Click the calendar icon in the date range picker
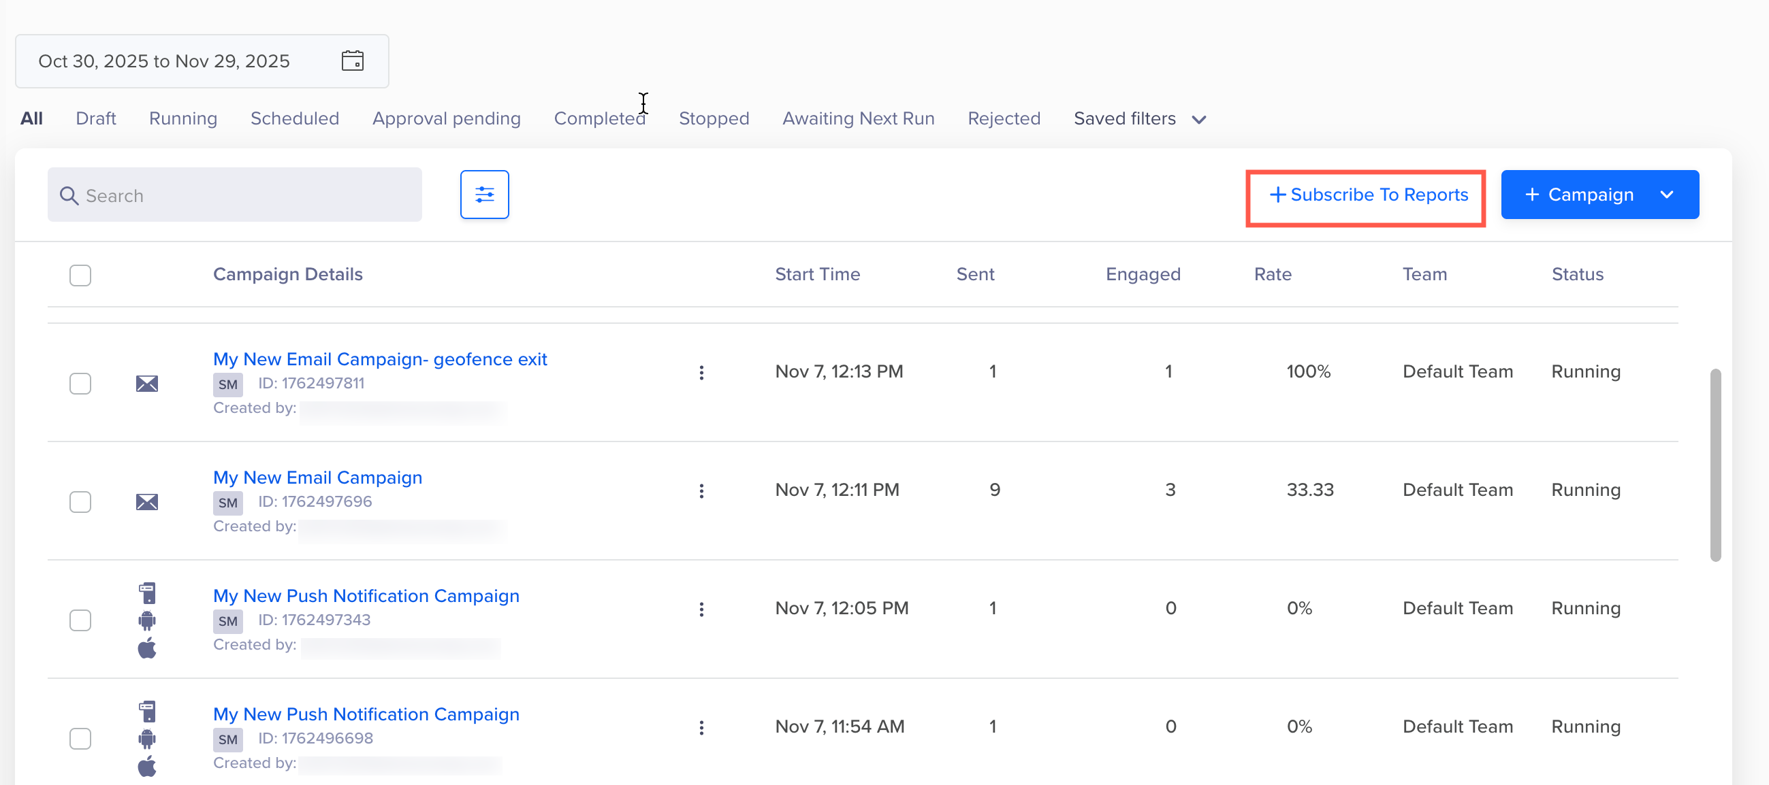 353,61
